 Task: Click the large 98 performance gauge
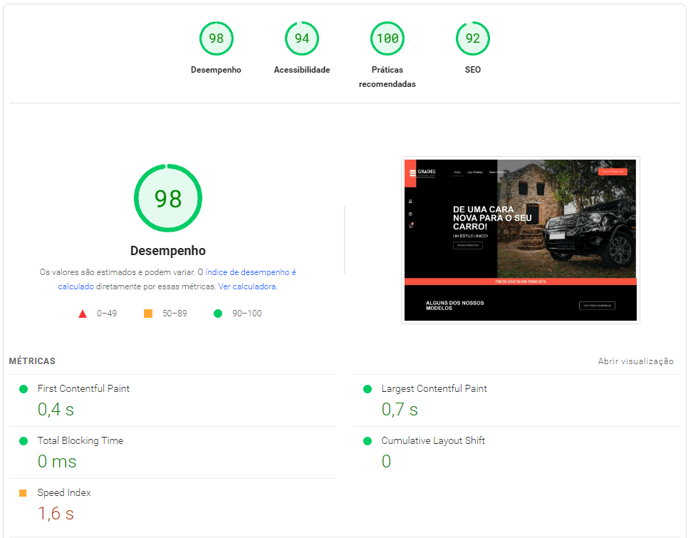pos(168,198)
